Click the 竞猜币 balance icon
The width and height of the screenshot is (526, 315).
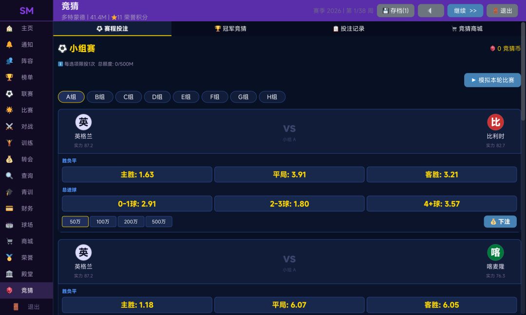[x=492, y=49]
